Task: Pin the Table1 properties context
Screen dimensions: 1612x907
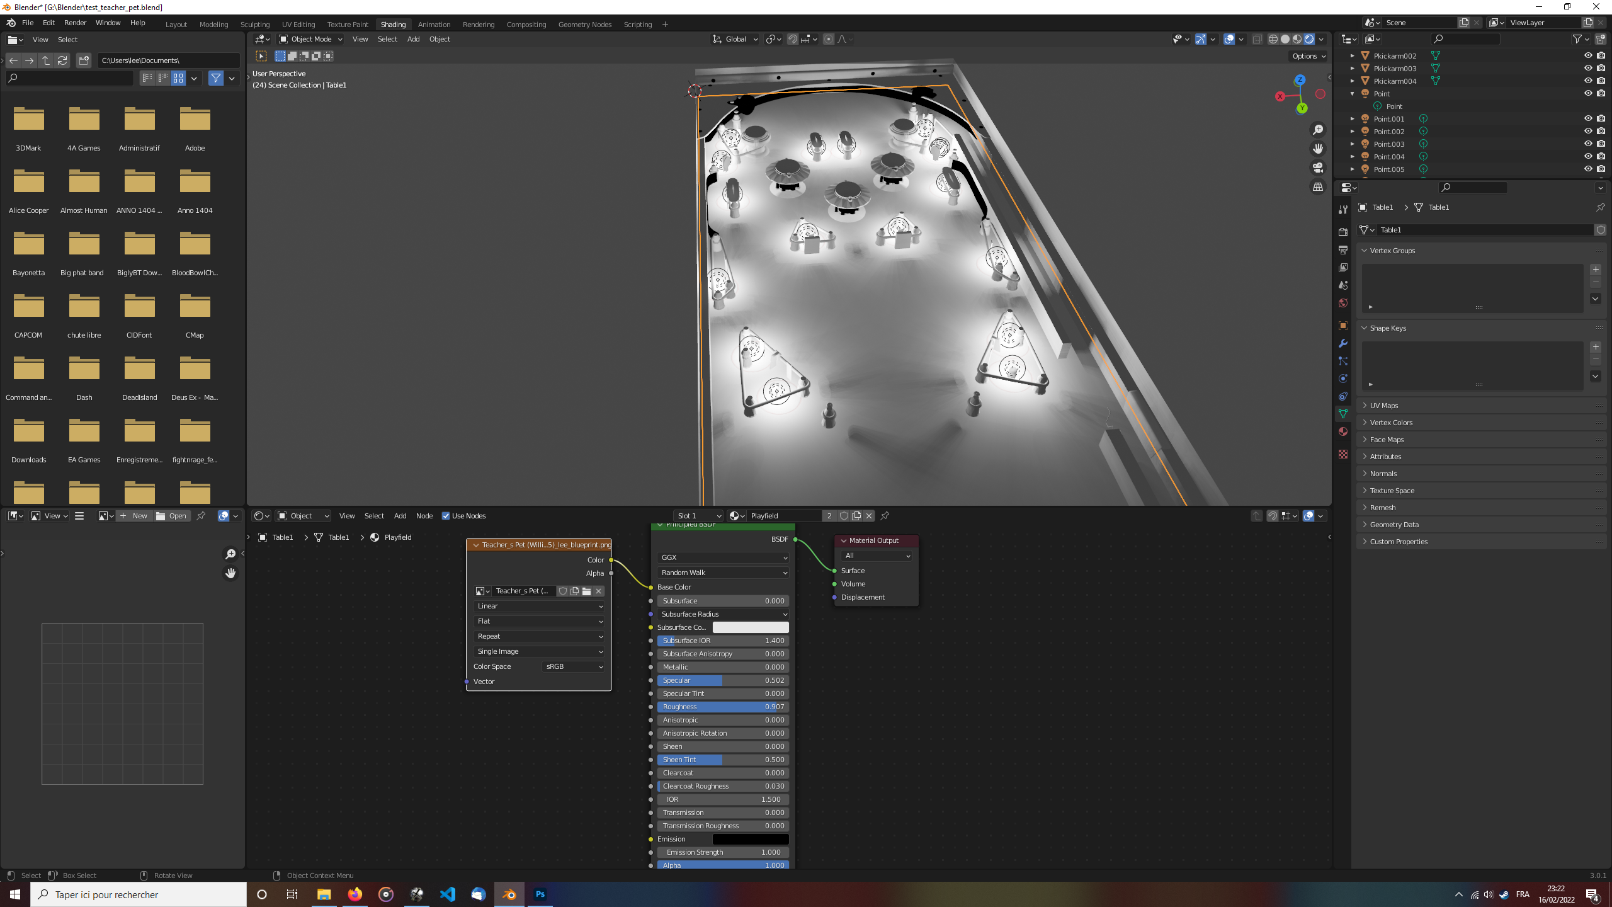Action: [1600, 207]
